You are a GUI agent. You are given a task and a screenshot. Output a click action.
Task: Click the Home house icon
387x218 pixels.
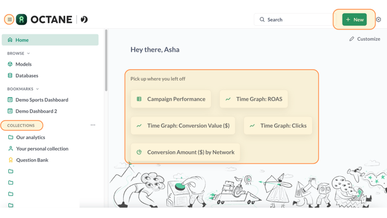tap(10, 40)
